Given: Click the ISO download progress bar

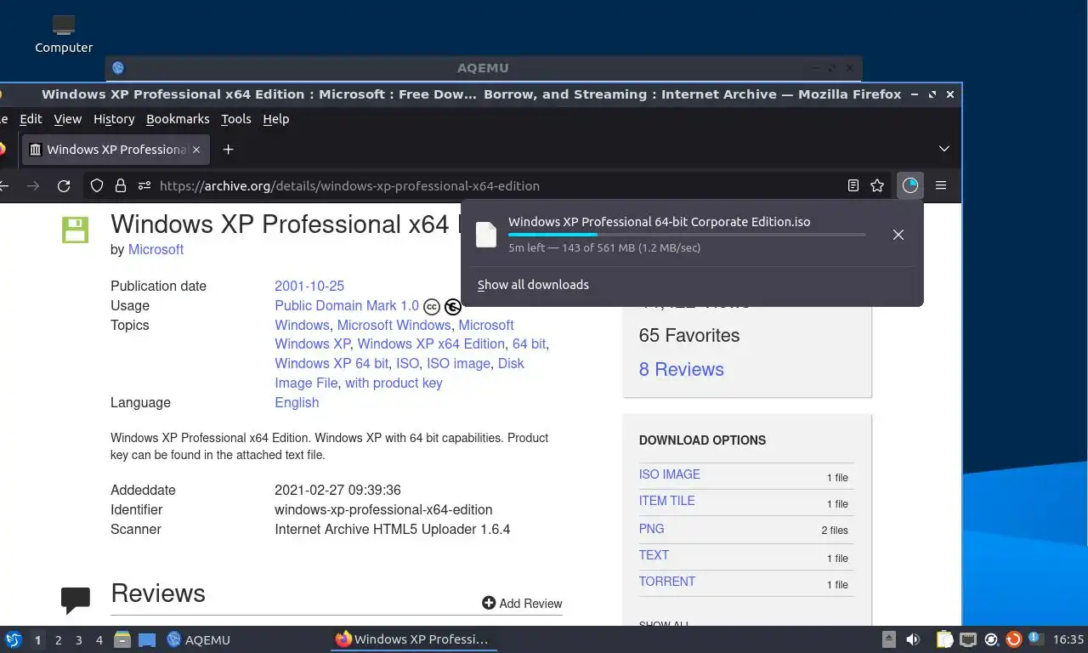Looking at the screenshot, I should pyautogui.click(x=687, y=235).
